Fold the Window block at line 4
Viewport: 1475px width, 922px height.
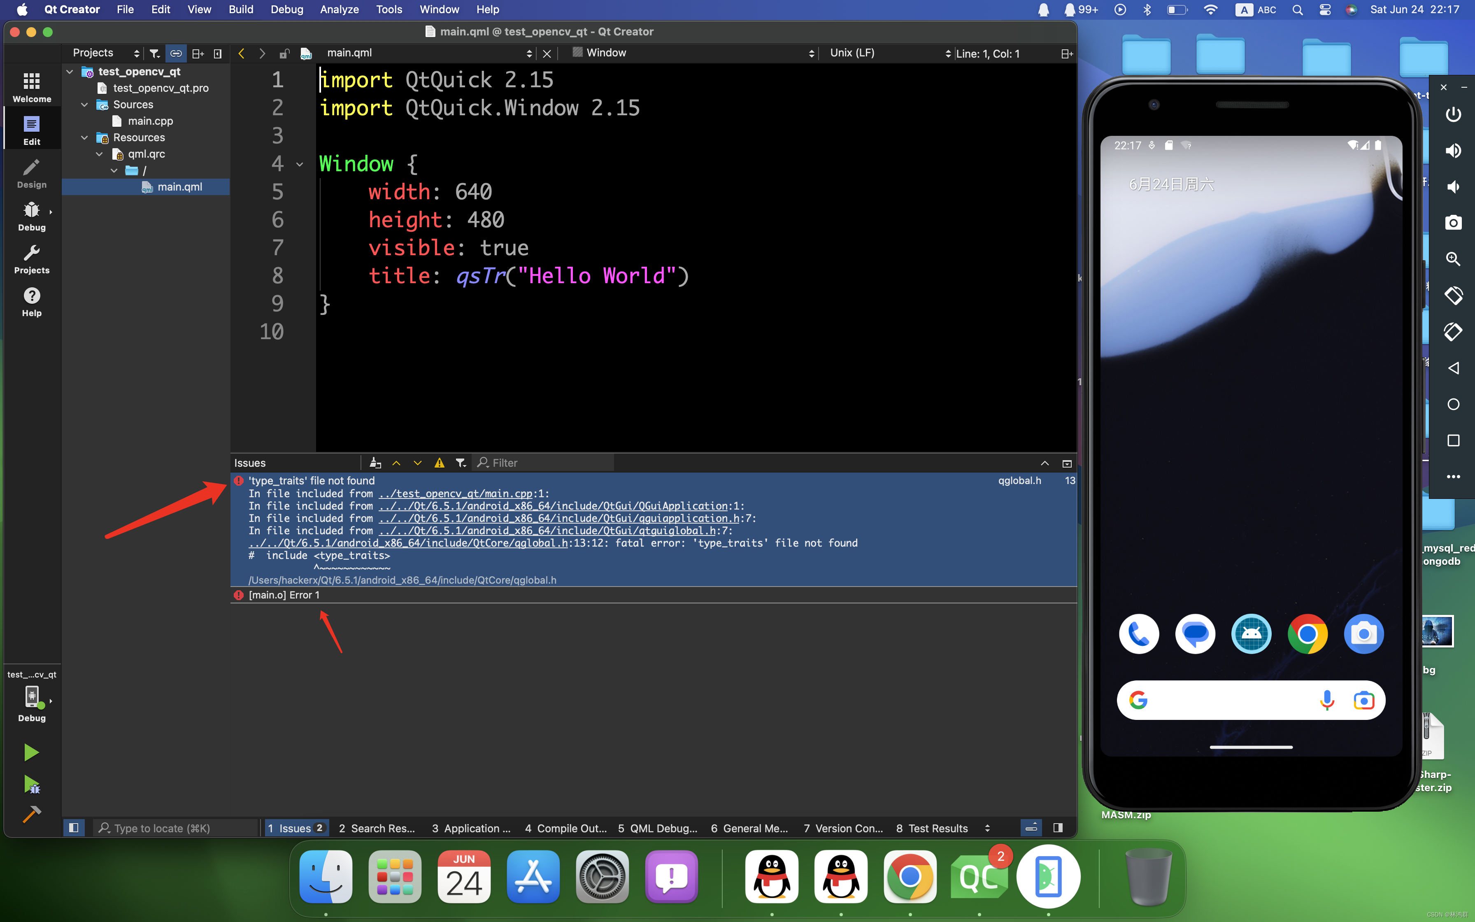[299, 164]
